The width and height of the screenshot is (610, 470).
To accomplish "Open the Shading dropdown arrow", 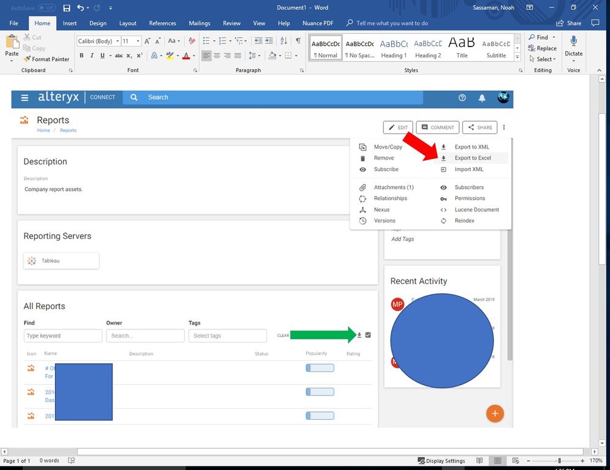I will 280,56.
